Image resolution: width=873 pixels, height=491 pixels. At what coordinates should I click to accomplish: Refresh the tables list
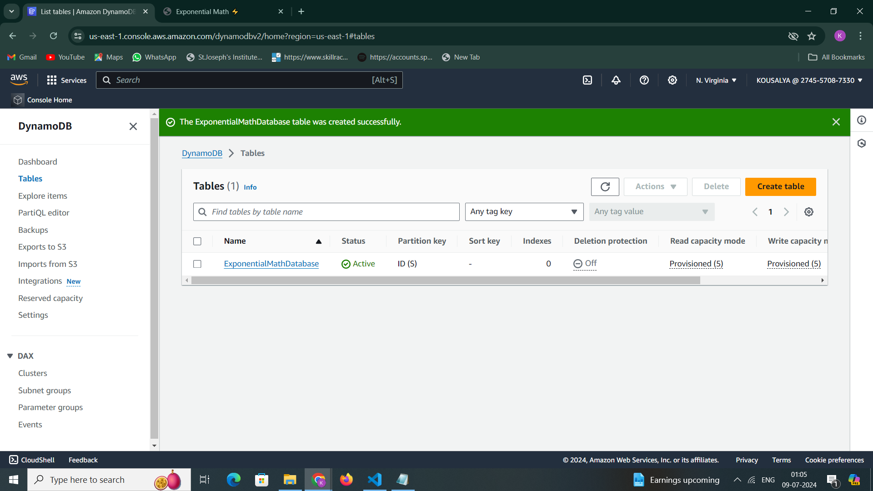click(605, 187)
